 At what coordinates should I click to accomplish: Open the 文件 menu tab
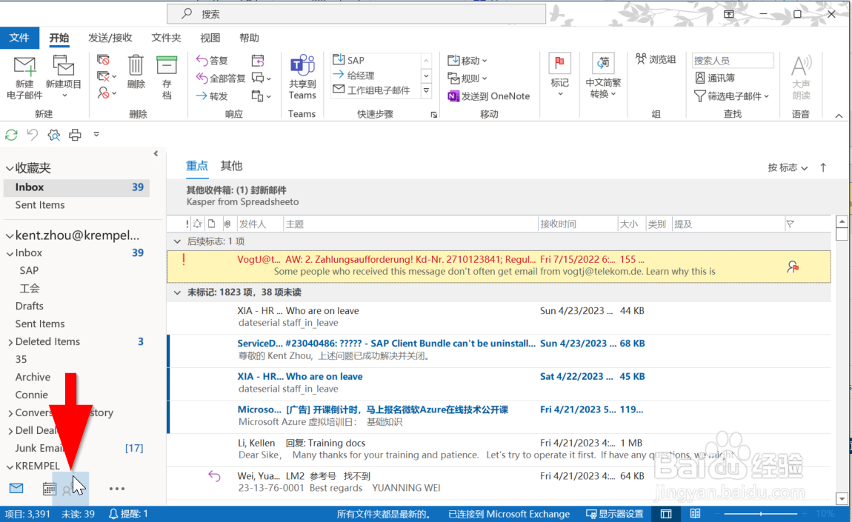19,38
